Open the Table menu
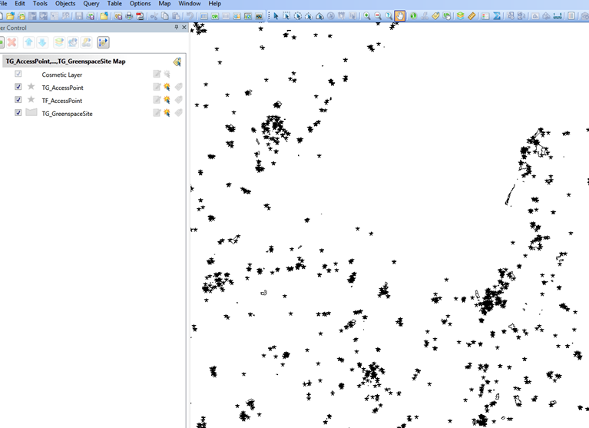 [114, 3]
